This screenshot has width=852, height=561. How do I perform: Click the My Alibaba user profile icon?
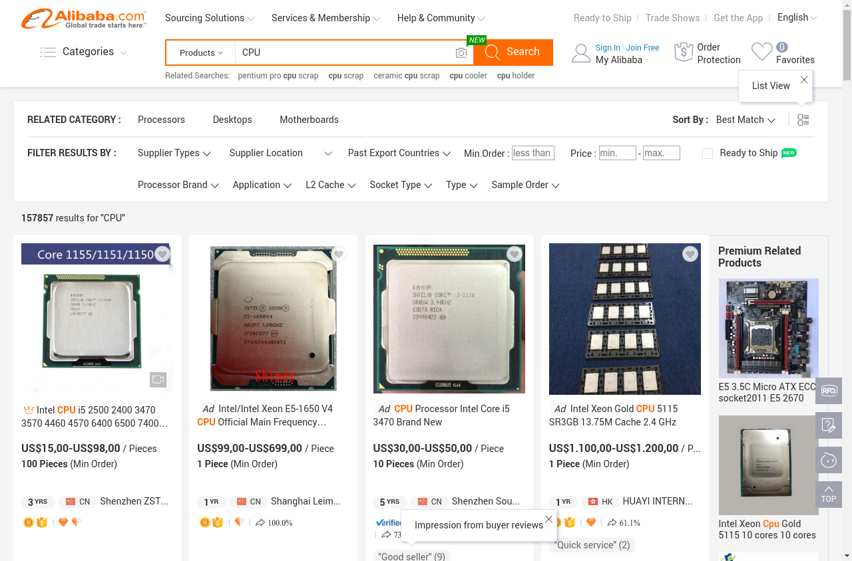581,53
